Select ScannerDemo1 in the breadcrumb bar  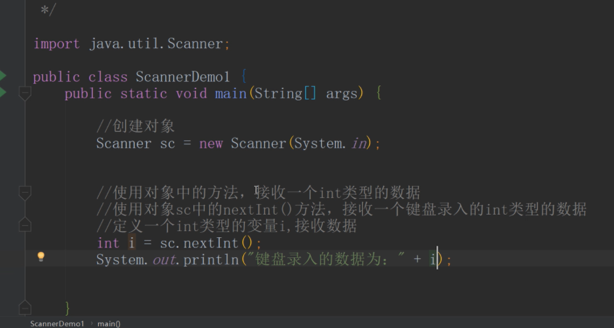click(57, 324)
